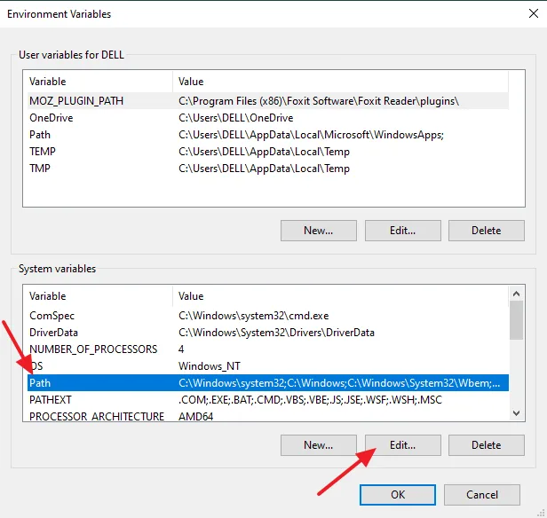Select the OS Windows_NT system variable row
This screenshot has width=547, height=518.
[x=268, y=366]
